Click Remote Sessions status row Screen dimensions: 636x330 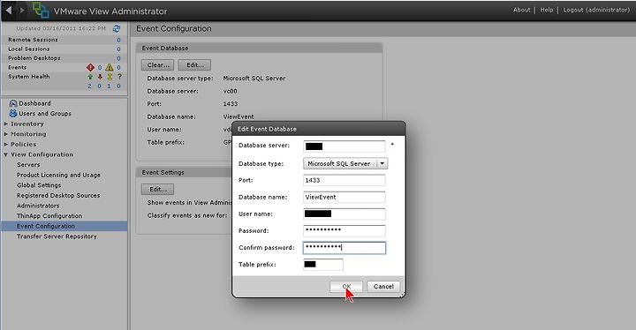(64, 40)
